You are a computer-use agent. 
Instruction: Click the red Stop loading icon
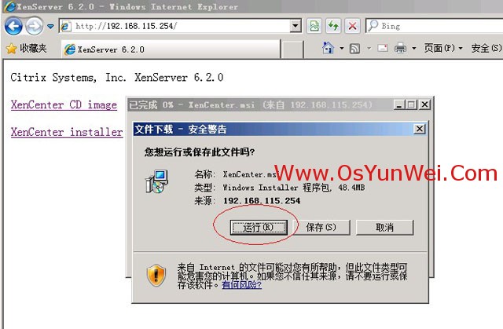point(352,26)
